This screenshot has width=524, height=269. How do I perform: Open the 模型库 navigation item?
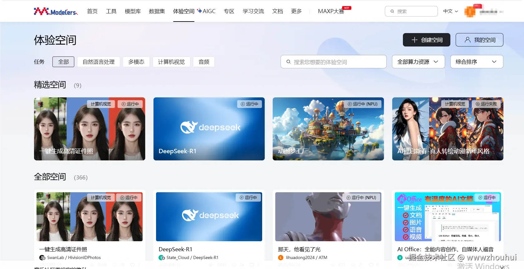[133, 11]
